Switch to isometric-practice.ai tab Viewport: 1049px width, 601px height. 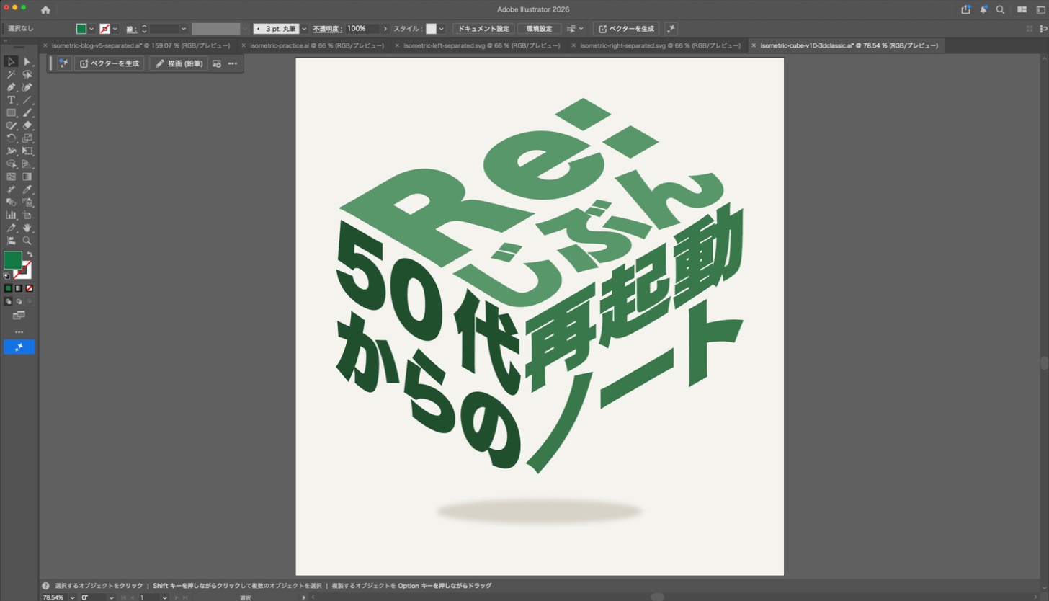pos(316,45)
